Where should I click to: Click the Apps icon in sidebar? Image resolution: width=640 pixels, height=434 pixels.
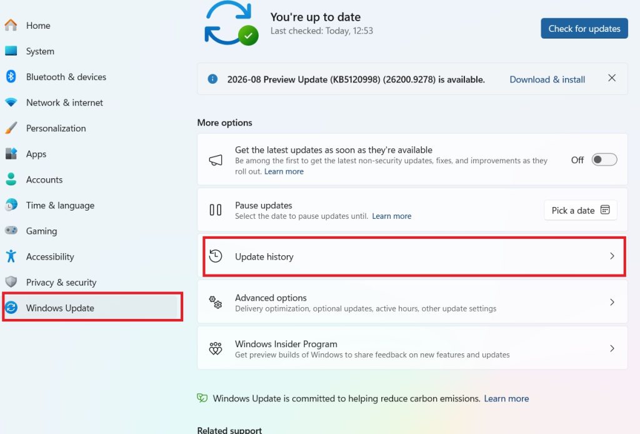click(x=11, y=154)
